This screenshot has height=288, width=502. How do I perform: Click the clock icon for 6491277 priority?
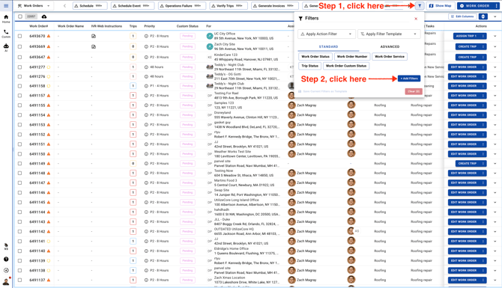pyautogui.click(x=146, y=67)
